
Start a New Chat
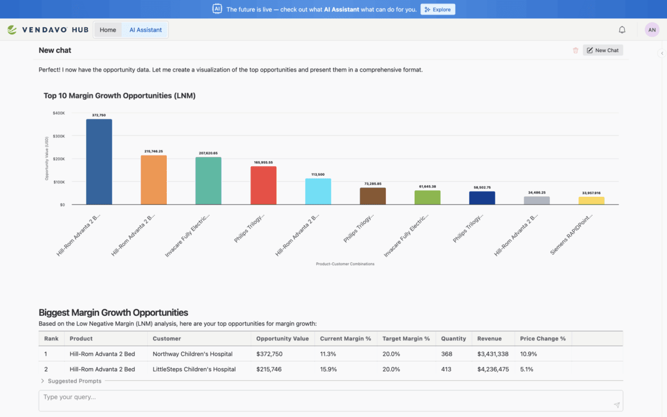(x=603, y=51)
